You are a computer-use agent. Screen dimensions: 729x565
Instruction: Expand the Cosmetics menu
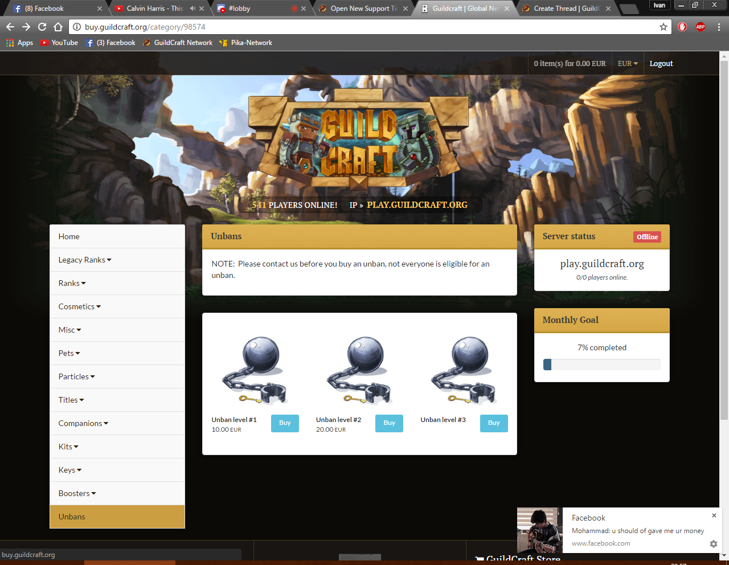(117, 306)
